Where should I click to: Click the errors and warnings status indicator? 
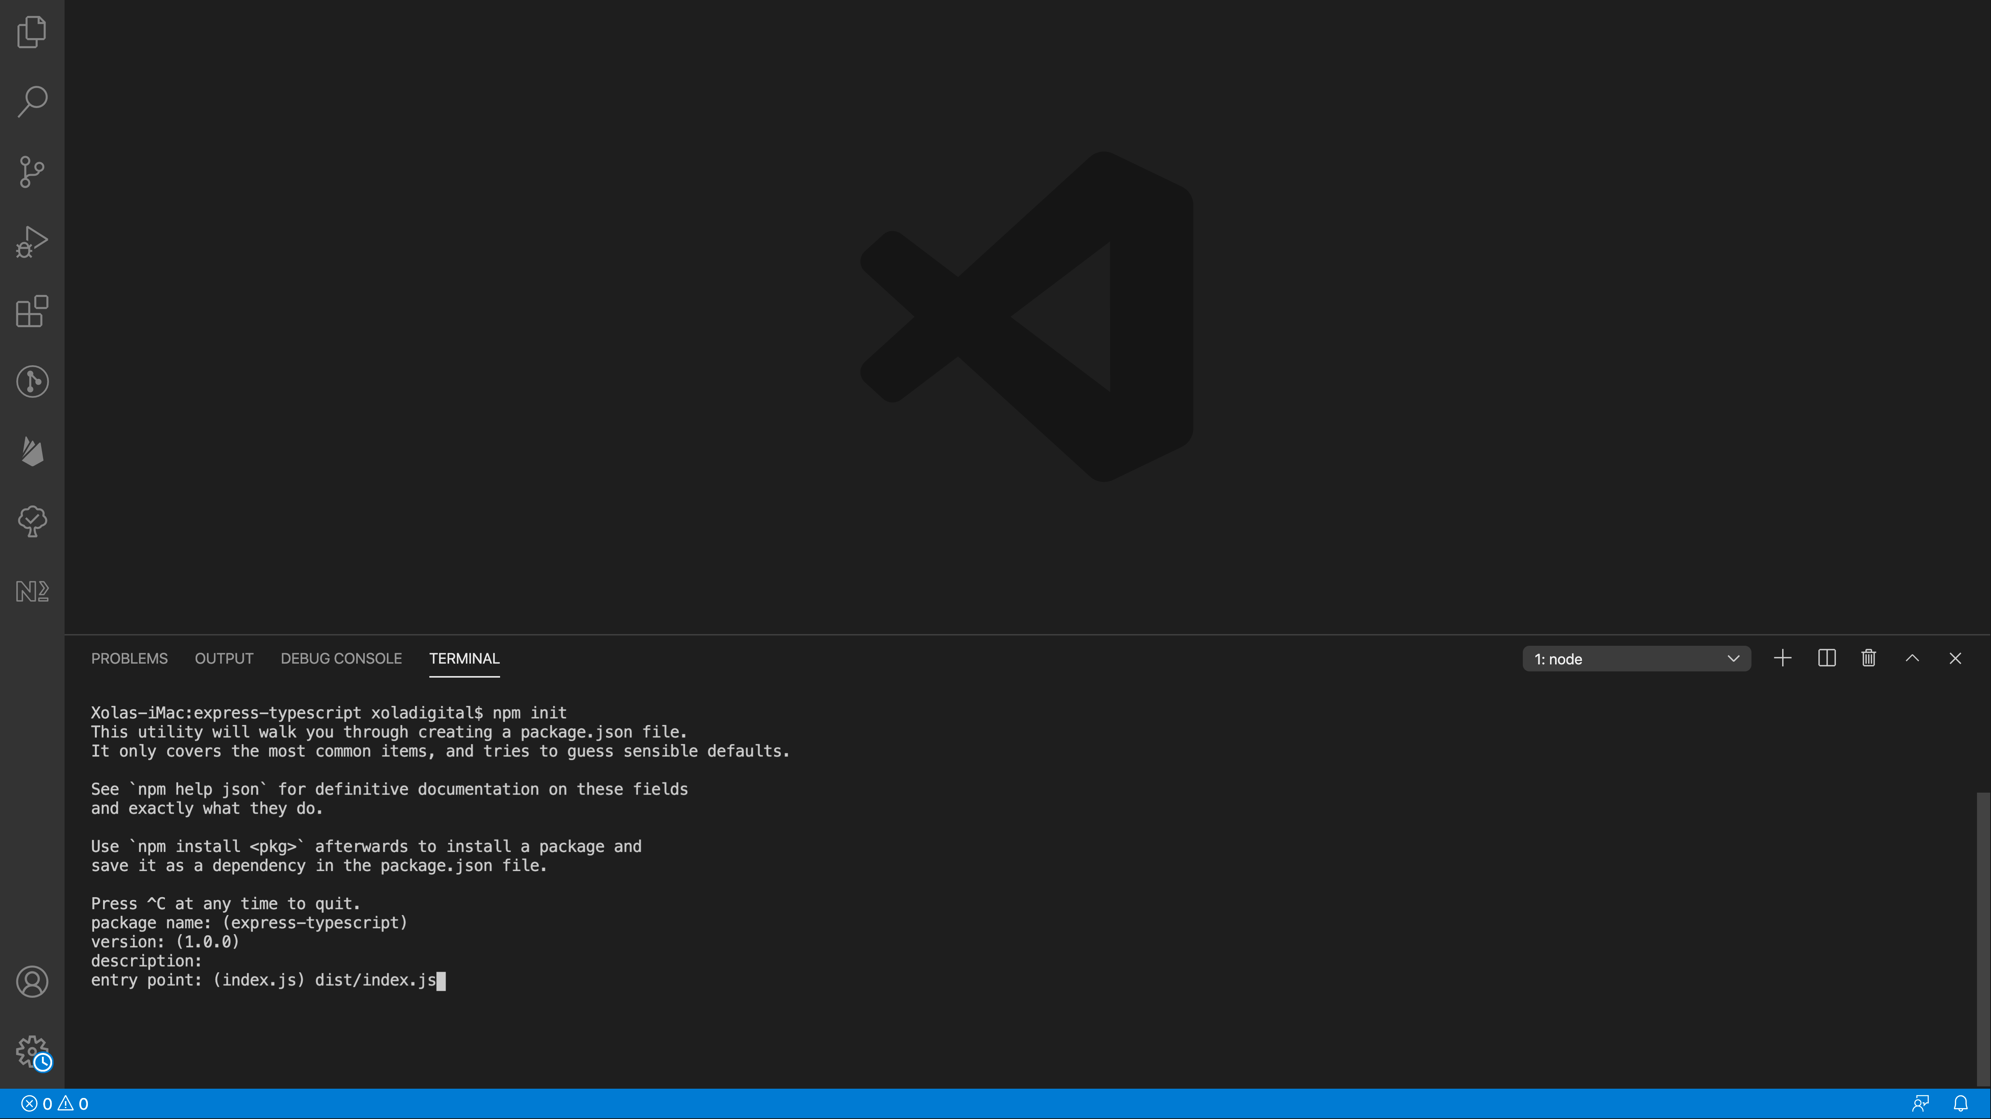[54, 1103]
